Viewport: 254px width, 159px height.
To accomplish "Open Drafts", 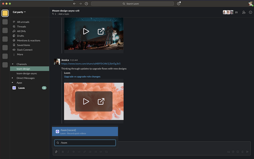I will pyautogui.click(x=20, y=36).
